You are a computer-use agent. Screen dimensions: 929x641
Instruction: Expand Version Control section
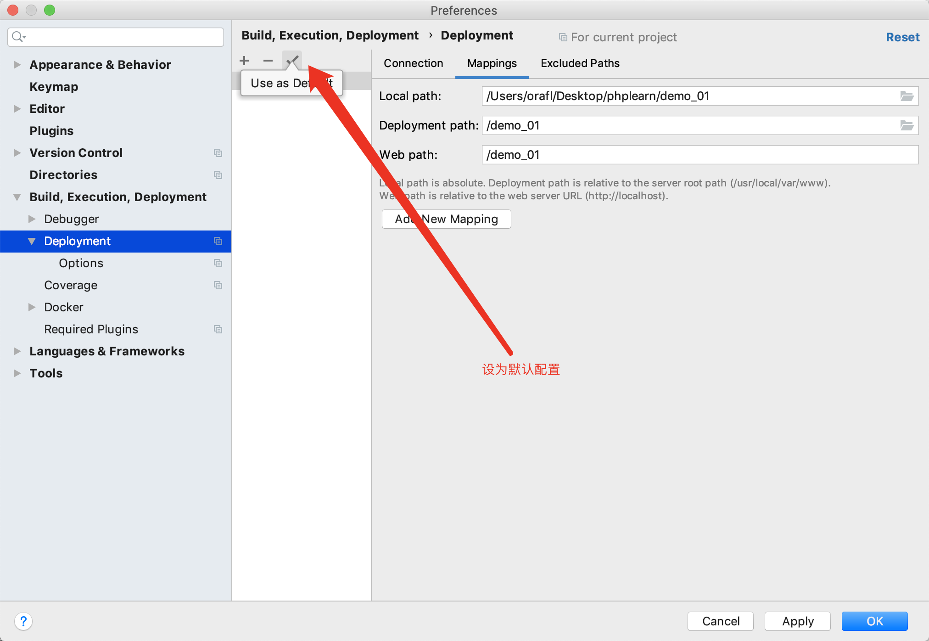coord(17,153)
